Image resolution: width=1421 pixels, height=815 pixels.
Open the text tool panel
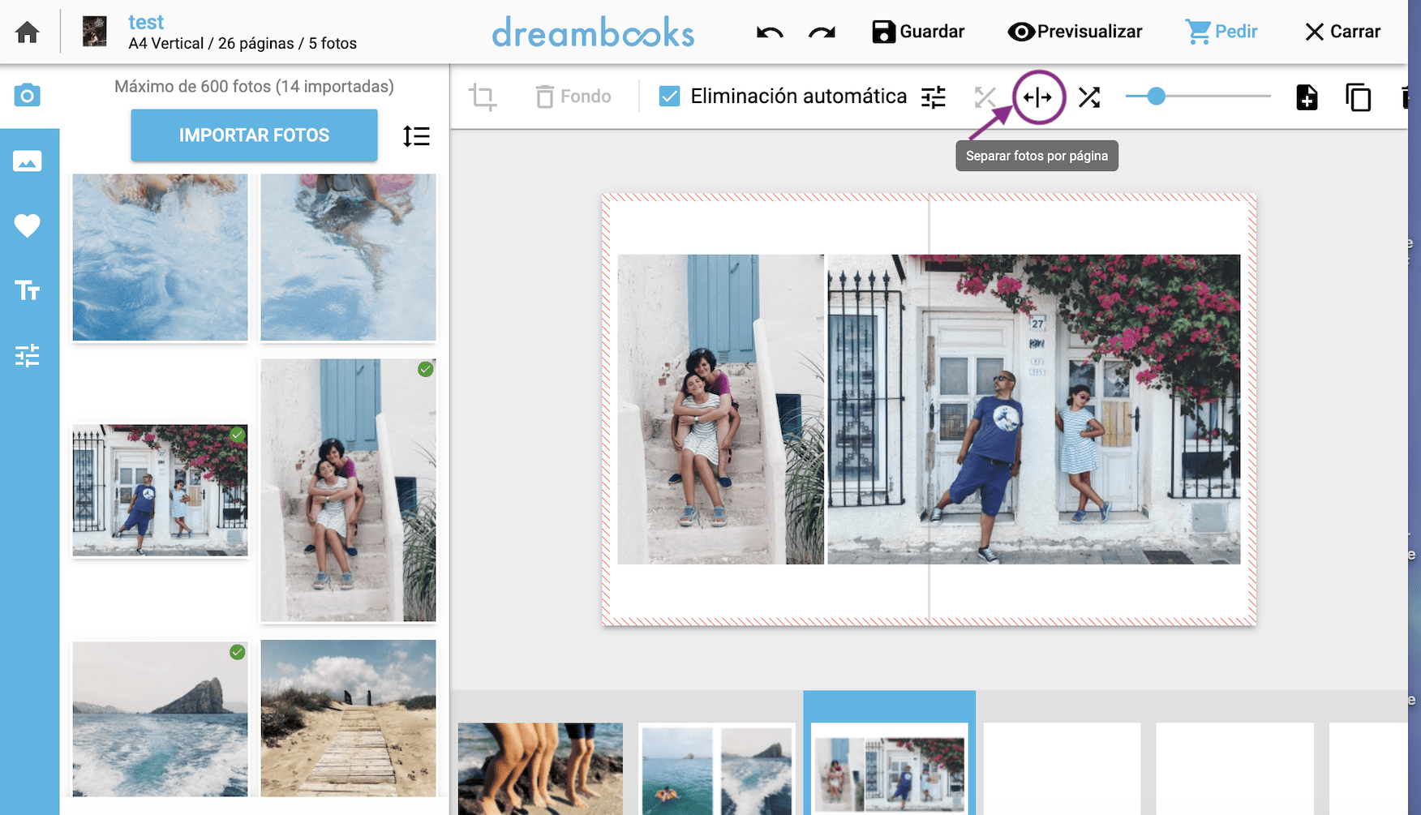(x=28, y=290)
